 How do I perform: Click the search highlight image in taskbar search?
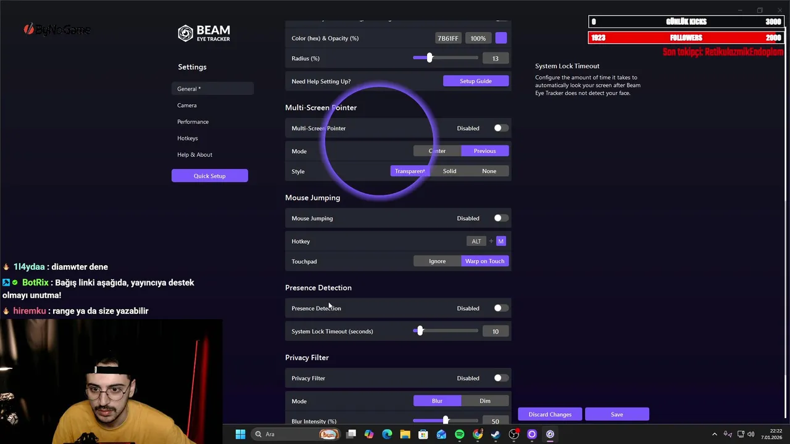[328, 434]
